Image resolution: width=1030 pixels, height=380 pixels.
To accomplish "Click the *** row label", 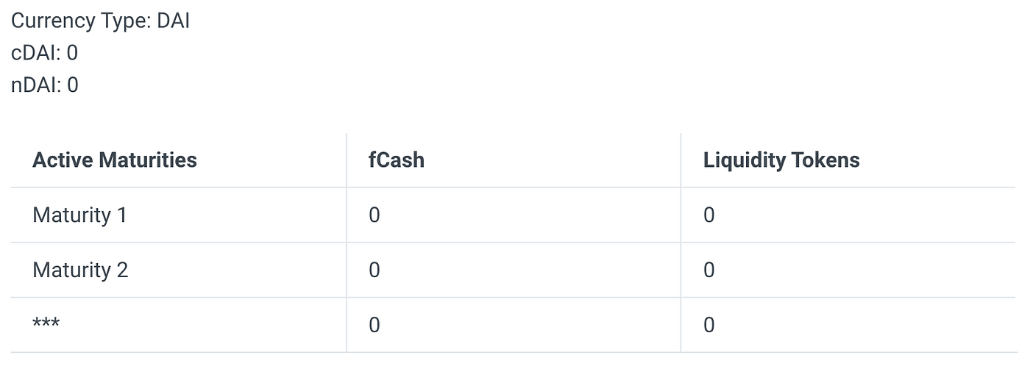I will (46, 323).
